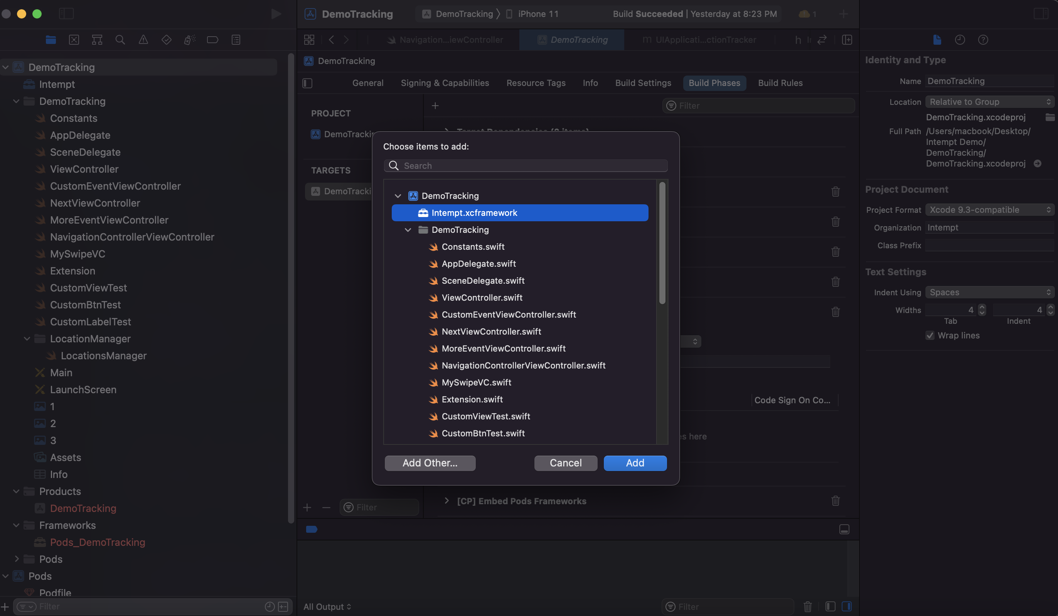Show only source-controlled files filter
Viewport: 1058px width, 616px height.
click(x=283, y=606)
